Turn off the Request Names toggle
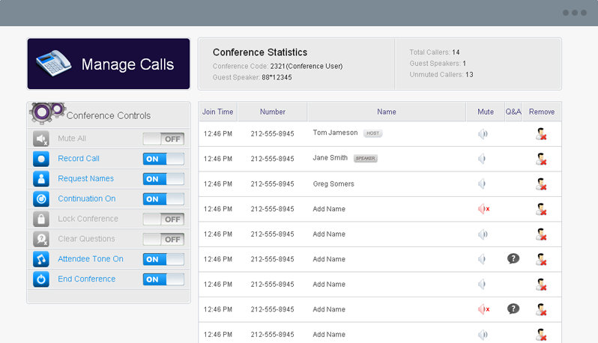Screen dimensions: 598x343 click(x=163, y=179)
